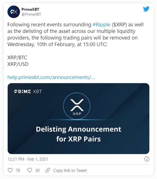
Task: Click the XRP coin logo in image
Action: [x=77, y=106]
